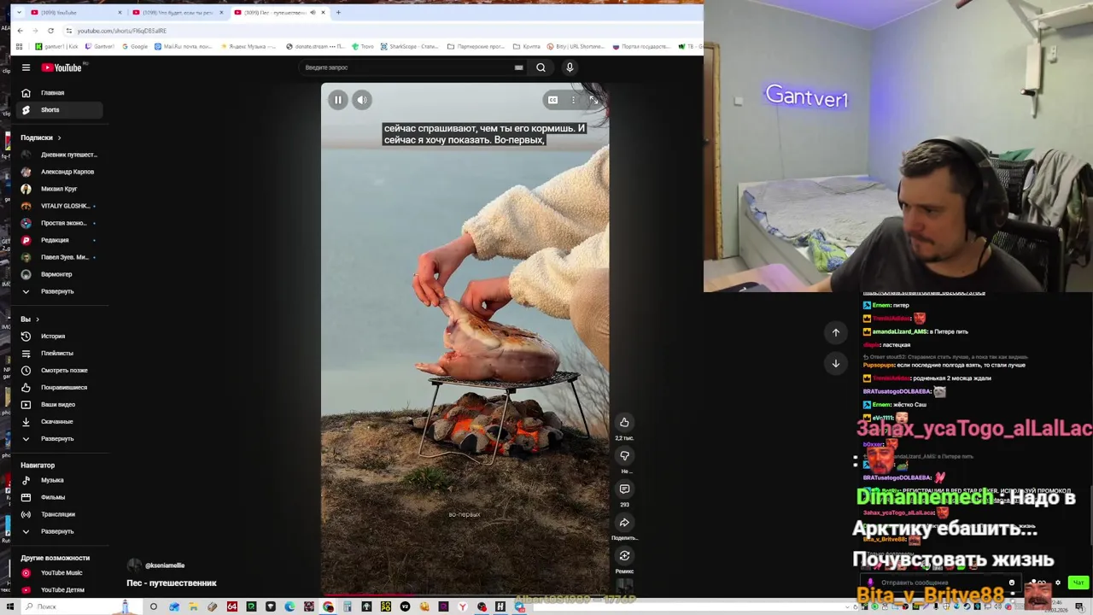The width and height of the screenshot is (1093, 615).
Task: Open Музыка in Навигатор
Action: pos(59,480)
